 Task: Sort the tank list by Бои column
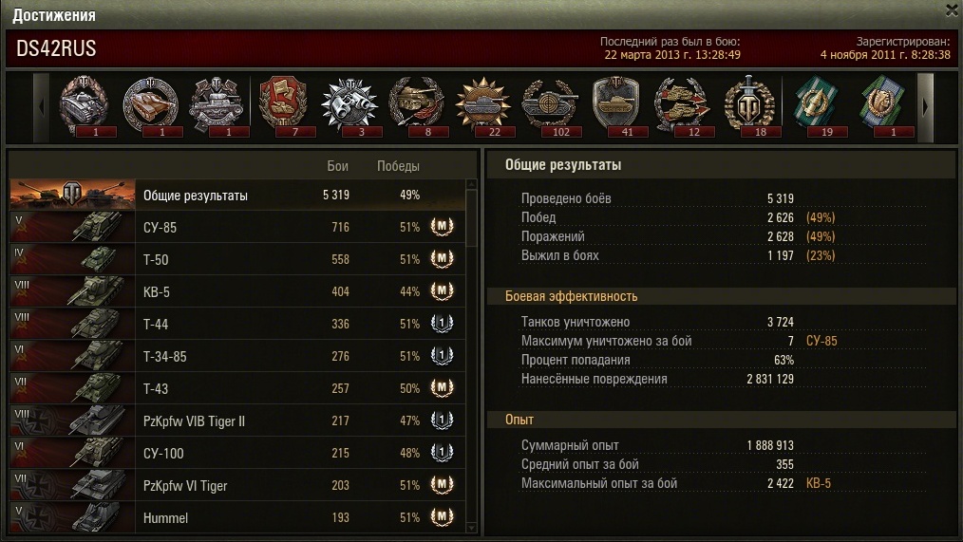tap(337, 166)
